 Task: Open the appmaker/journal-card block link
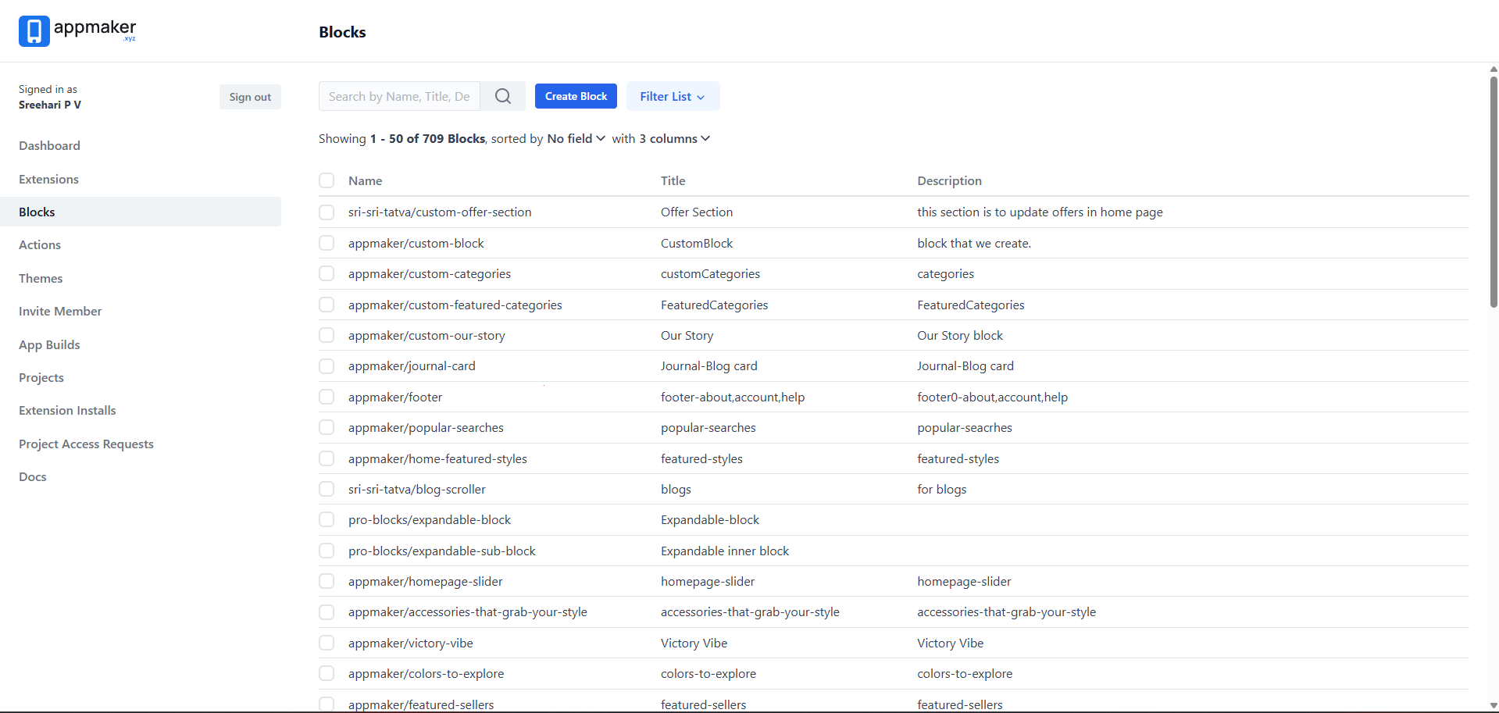coord(412,365)
